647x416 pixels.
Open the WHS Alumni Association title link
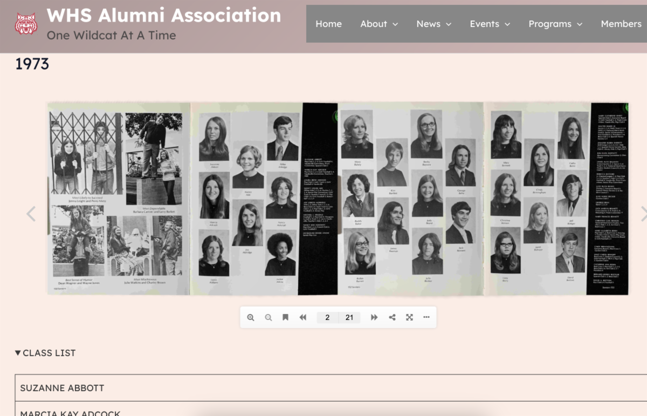(164, 15)
